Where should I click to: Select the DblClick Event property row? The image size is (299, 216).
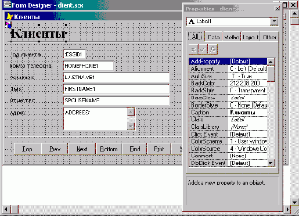(228, 163)
